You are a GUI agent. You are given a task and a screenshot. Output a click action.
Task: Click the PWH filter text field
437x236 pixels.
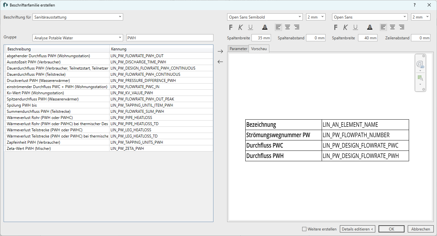tap(170, 38)
